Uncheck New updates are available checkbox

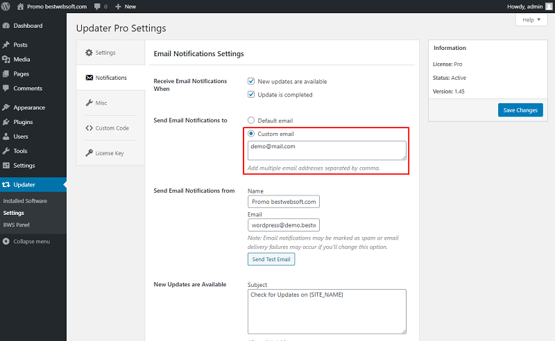[x=251, y=81]
